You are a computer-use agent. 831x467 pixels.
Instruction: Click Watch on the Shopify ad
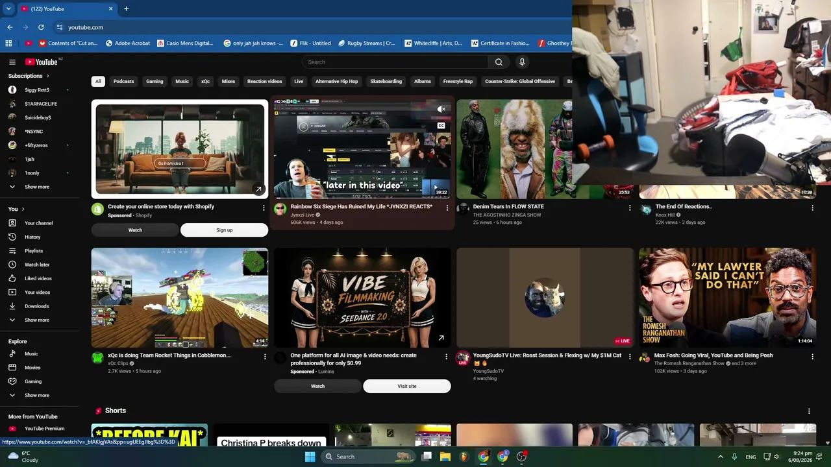135,230
